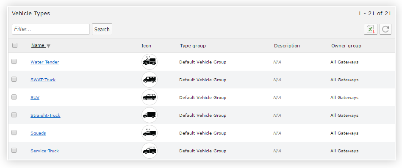
Task: Open the Straight-Truck link
Action: (45, 115)
